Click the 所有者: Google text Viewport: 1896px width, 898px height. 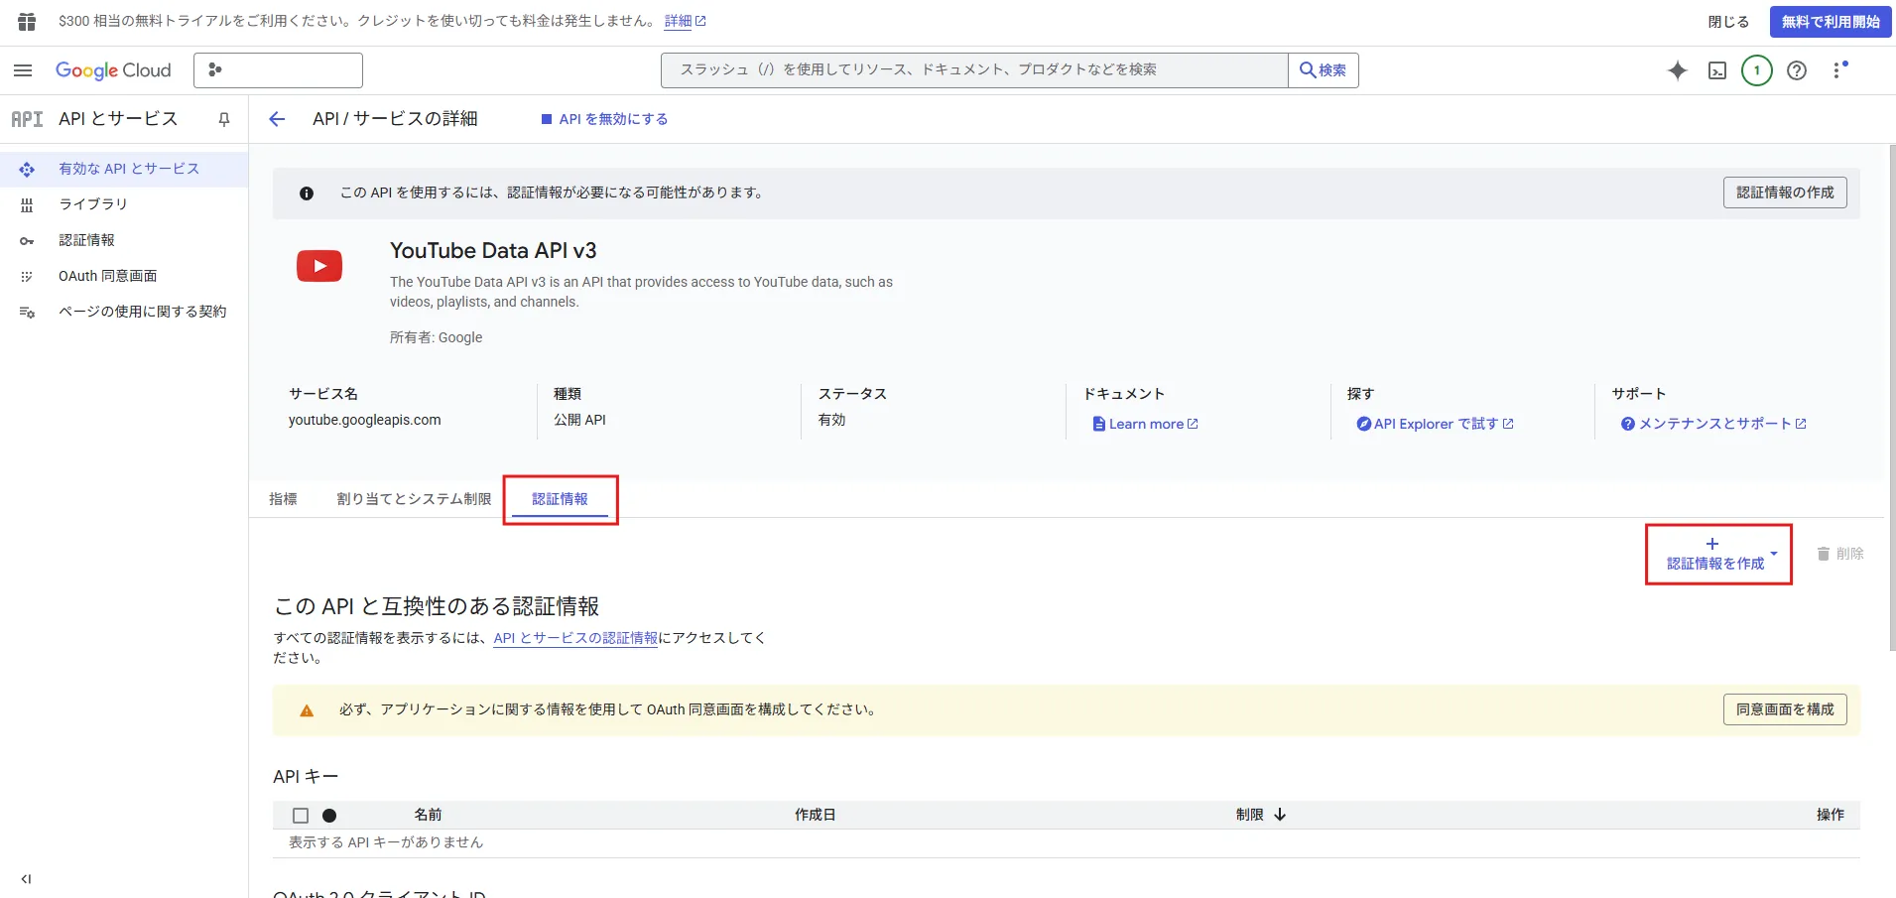click(436, 337)
